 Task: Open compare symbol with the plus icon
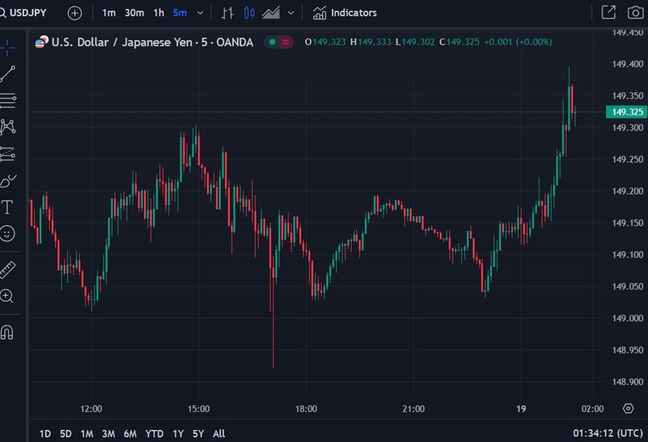[x=74, y=12]
